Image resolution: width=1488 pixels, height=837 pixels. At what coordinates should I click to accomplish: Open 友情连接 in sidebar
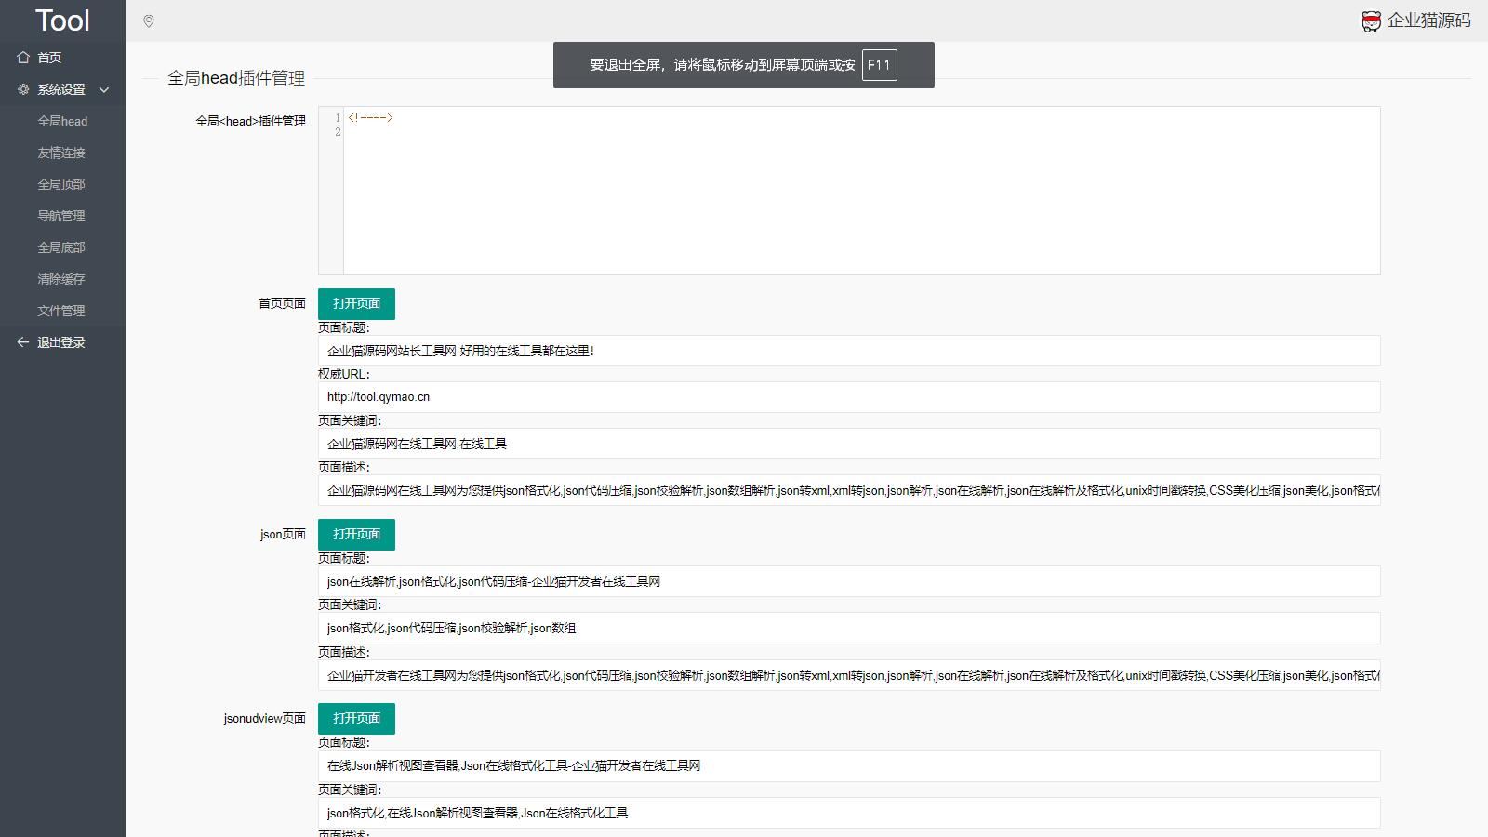[61, 153]
